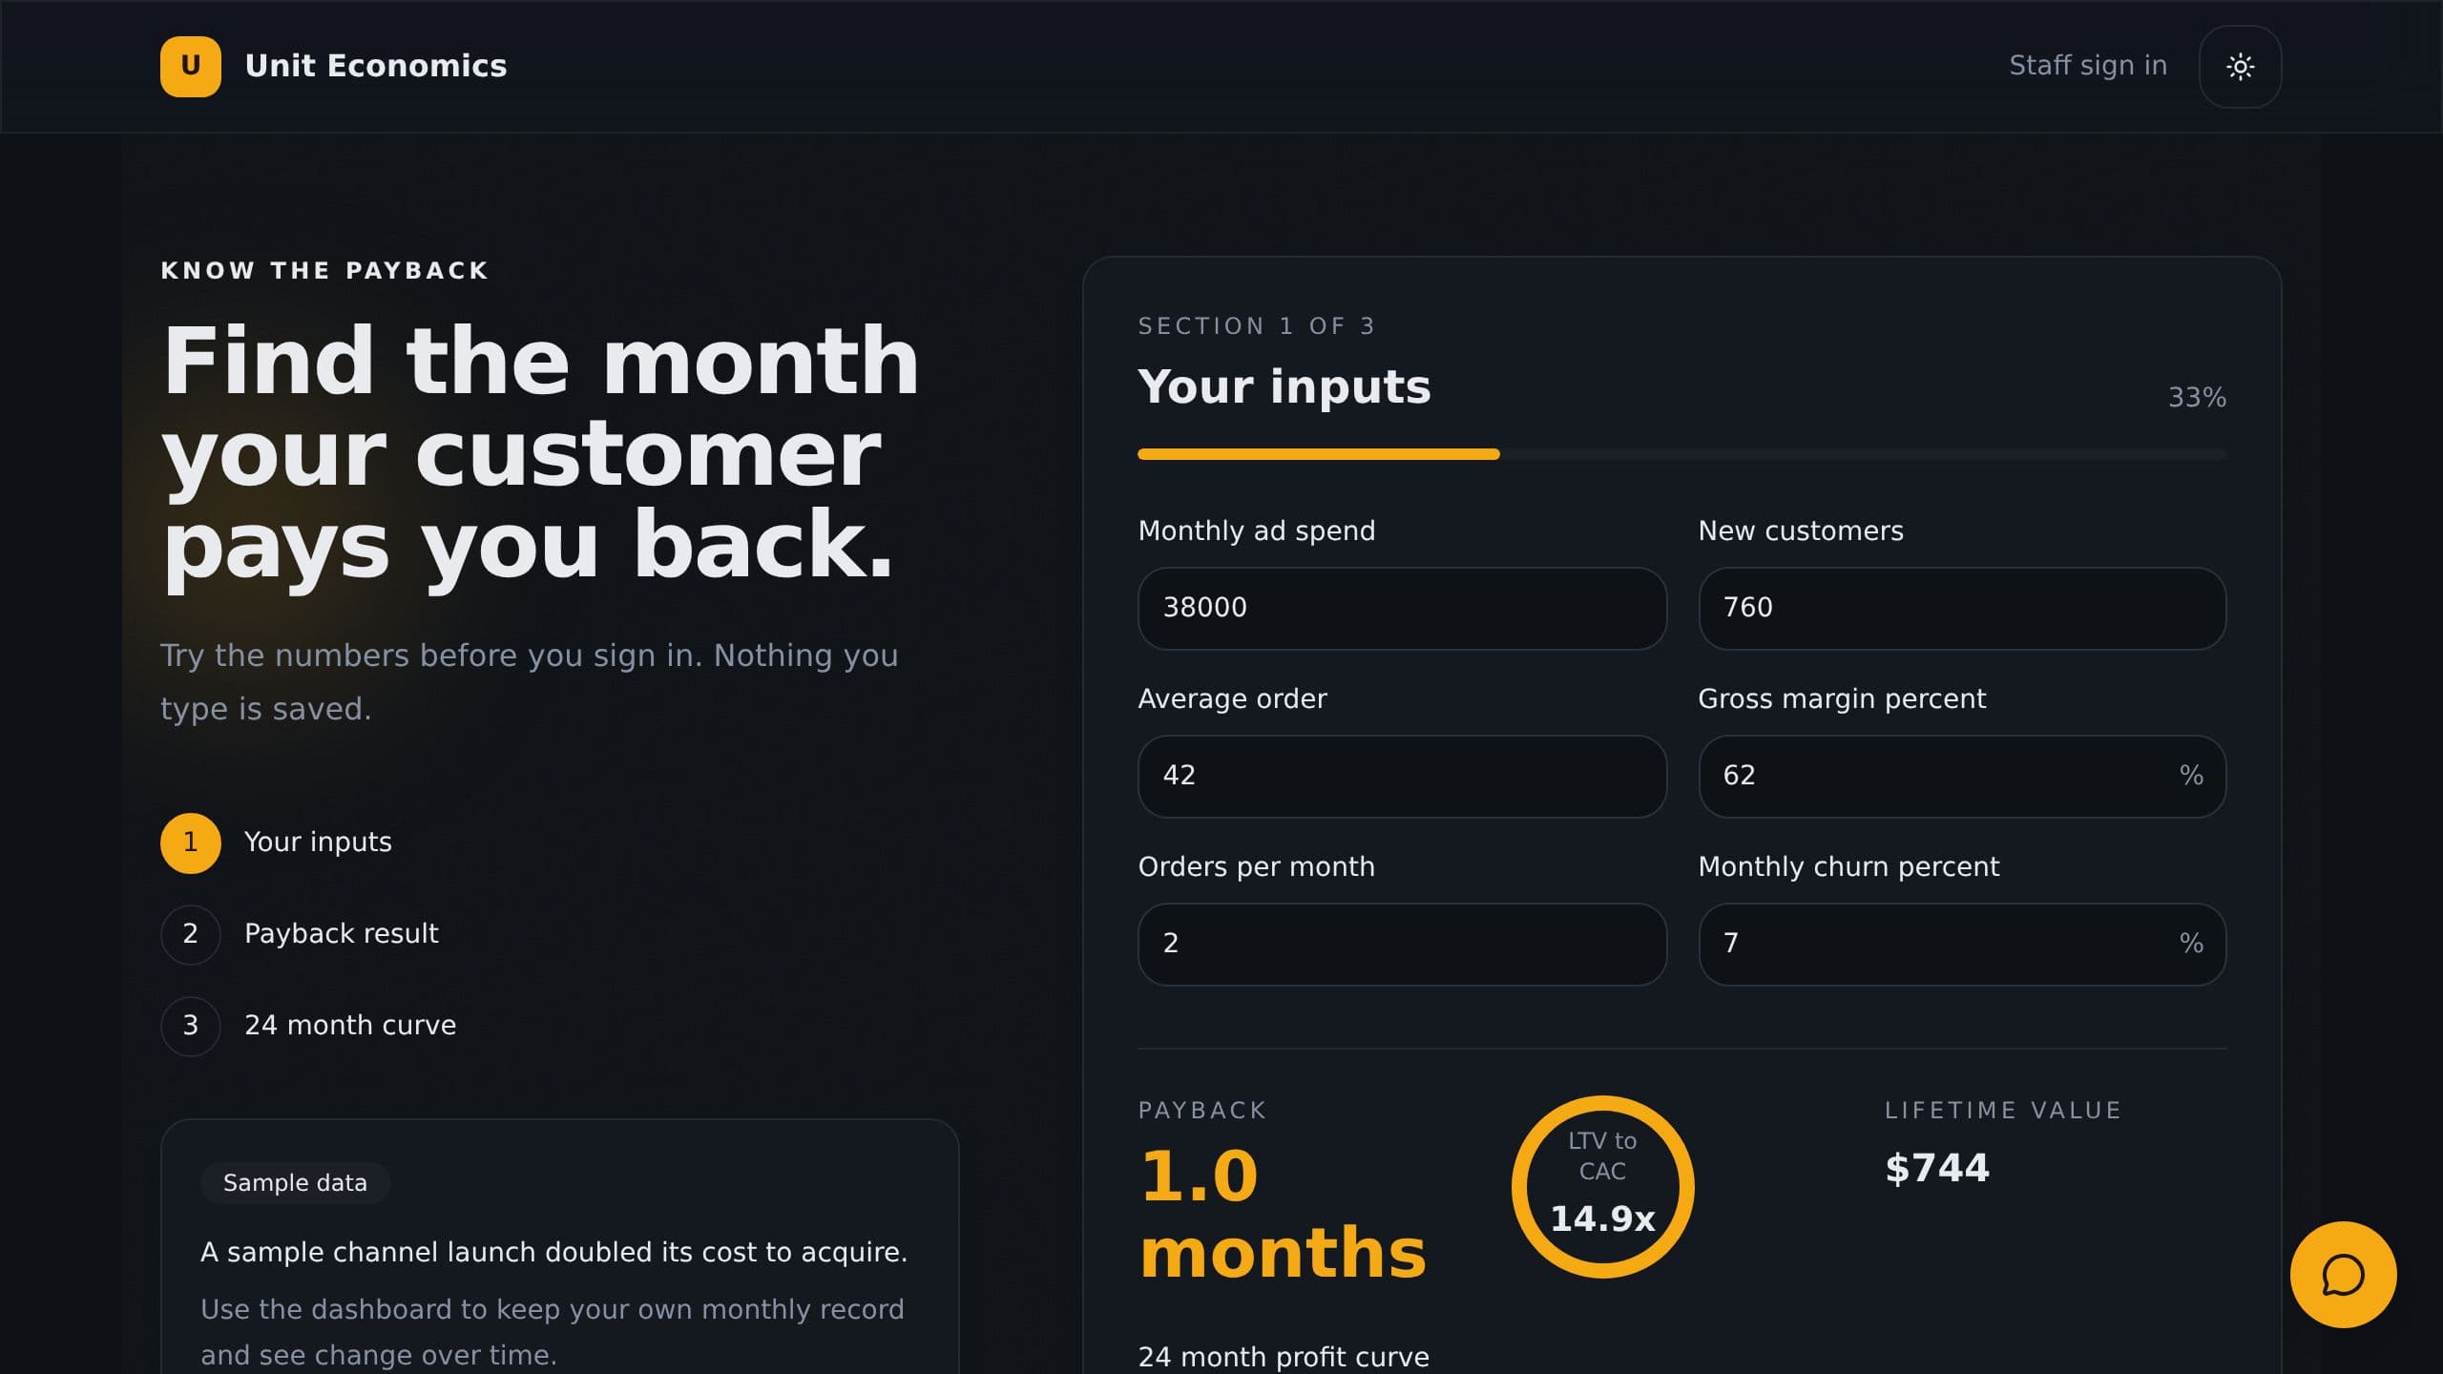The image size is (2443, 1374).
Task: Click the SECTION 1 OF 3 label
Action: [1256, 326]
